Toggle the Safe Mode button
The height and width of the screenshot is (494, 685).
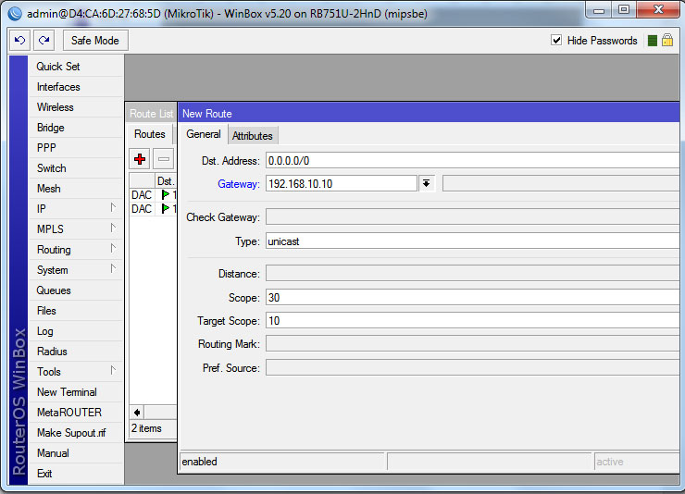[x=95, y=41]
